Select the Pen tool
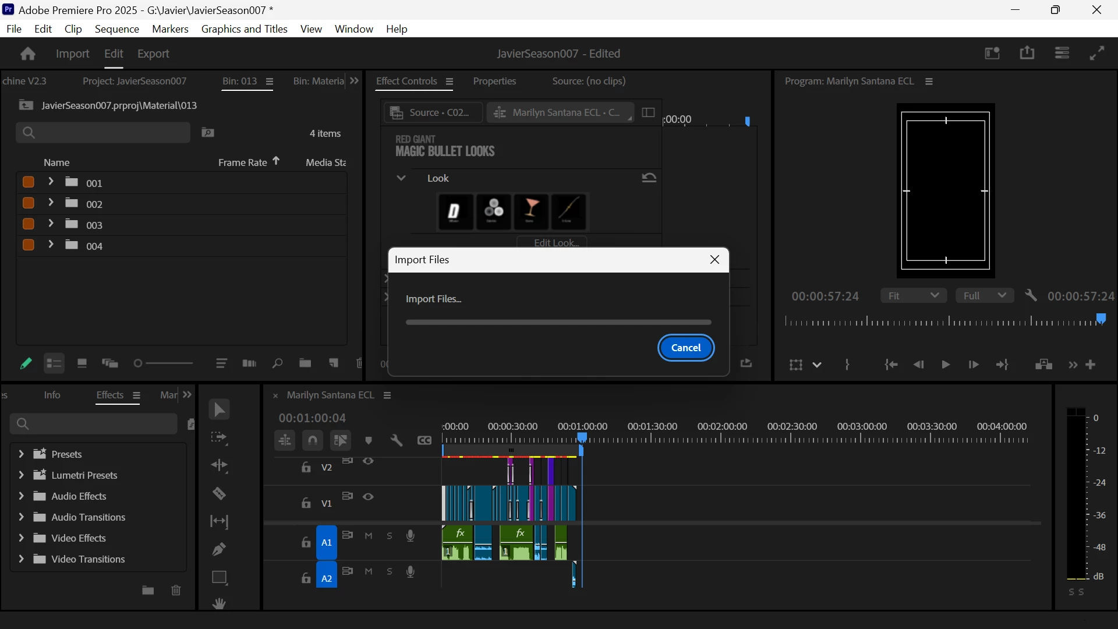1118x629 pixels. pos(219,549)
